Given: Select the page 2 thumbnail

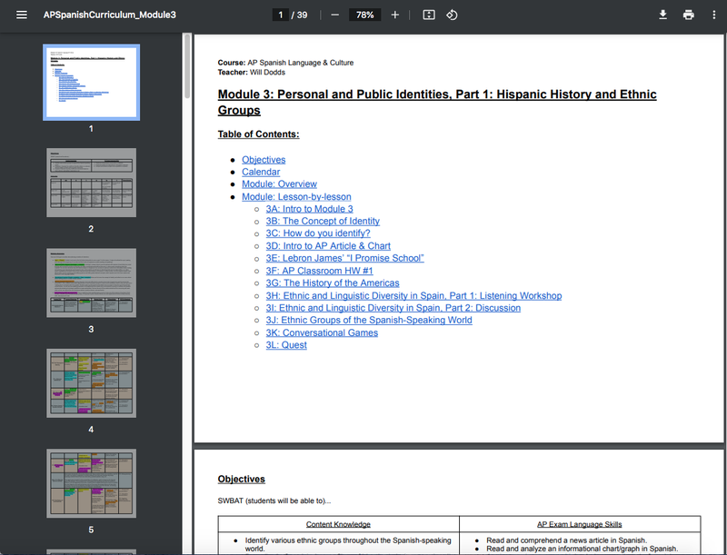Looking at the screenshot, I should pyautogui.click(x=91, y=183).
